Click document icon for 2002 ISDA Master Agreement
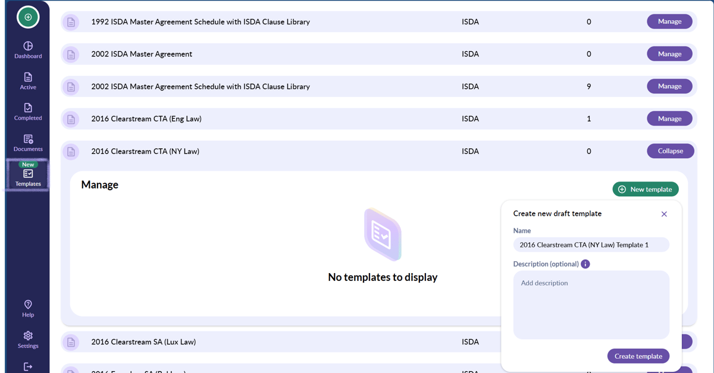 (x=71, y=54)
